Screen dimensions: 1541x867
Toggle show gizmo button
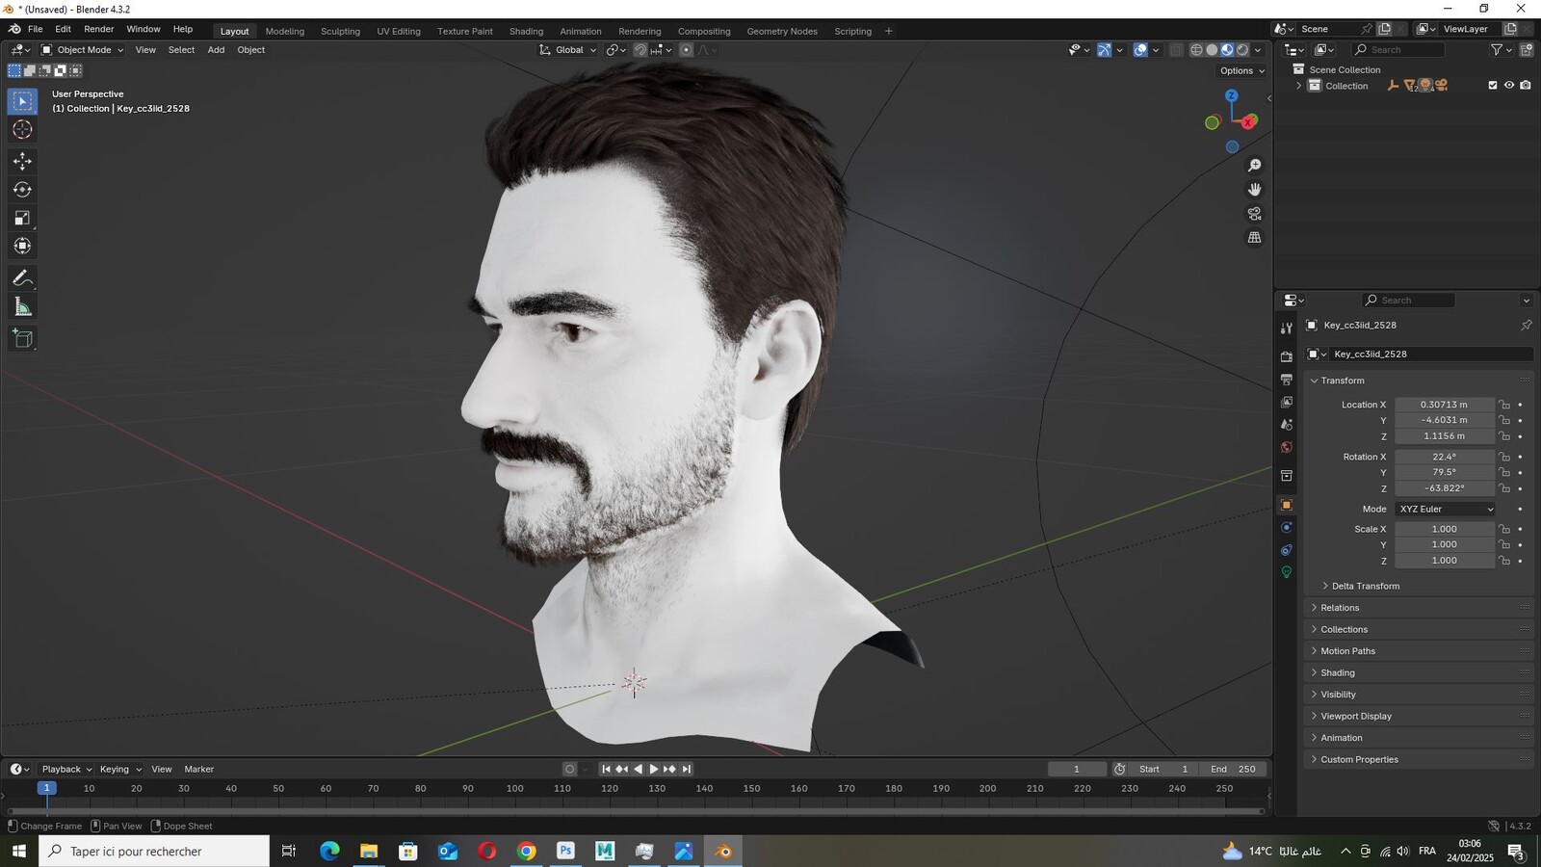point(1105,50)
